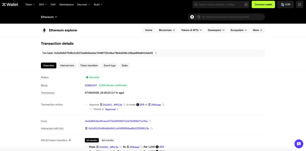Click the Transaction action label
The image size is (306, 151).
click(x=52, y=105)
